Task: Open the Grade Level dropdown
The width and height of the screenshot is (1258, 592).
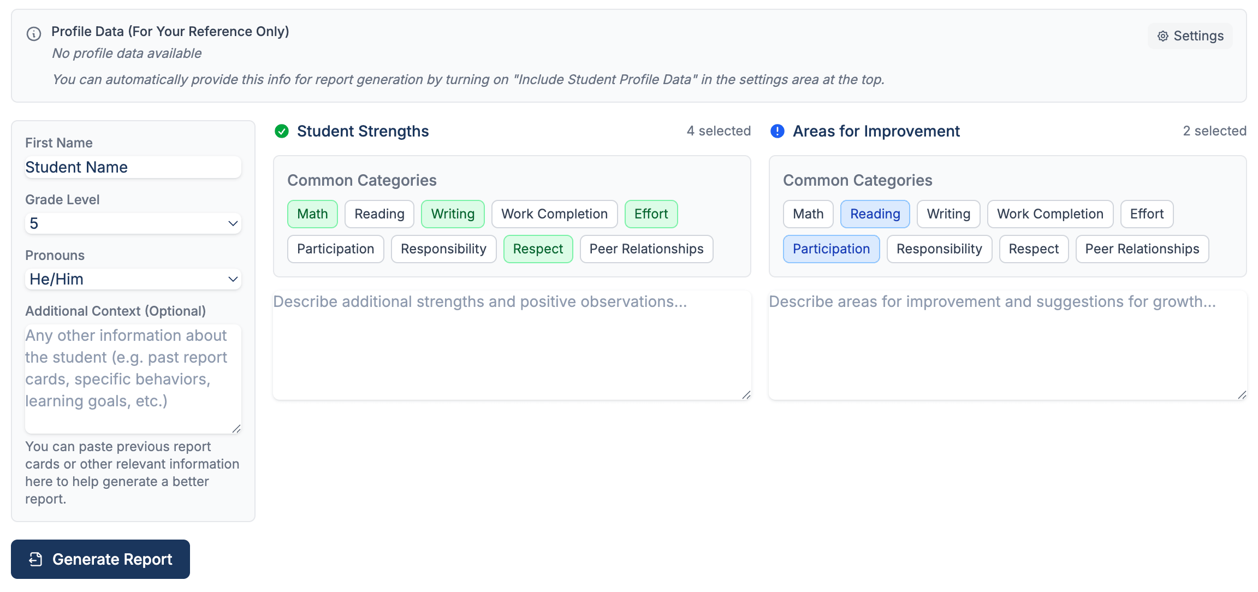Action: coord(133,223)
